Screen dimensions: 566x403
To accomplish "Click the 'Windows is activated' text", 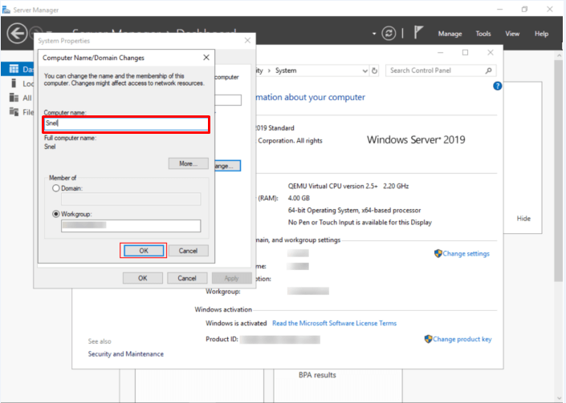I will pos(236,323).
